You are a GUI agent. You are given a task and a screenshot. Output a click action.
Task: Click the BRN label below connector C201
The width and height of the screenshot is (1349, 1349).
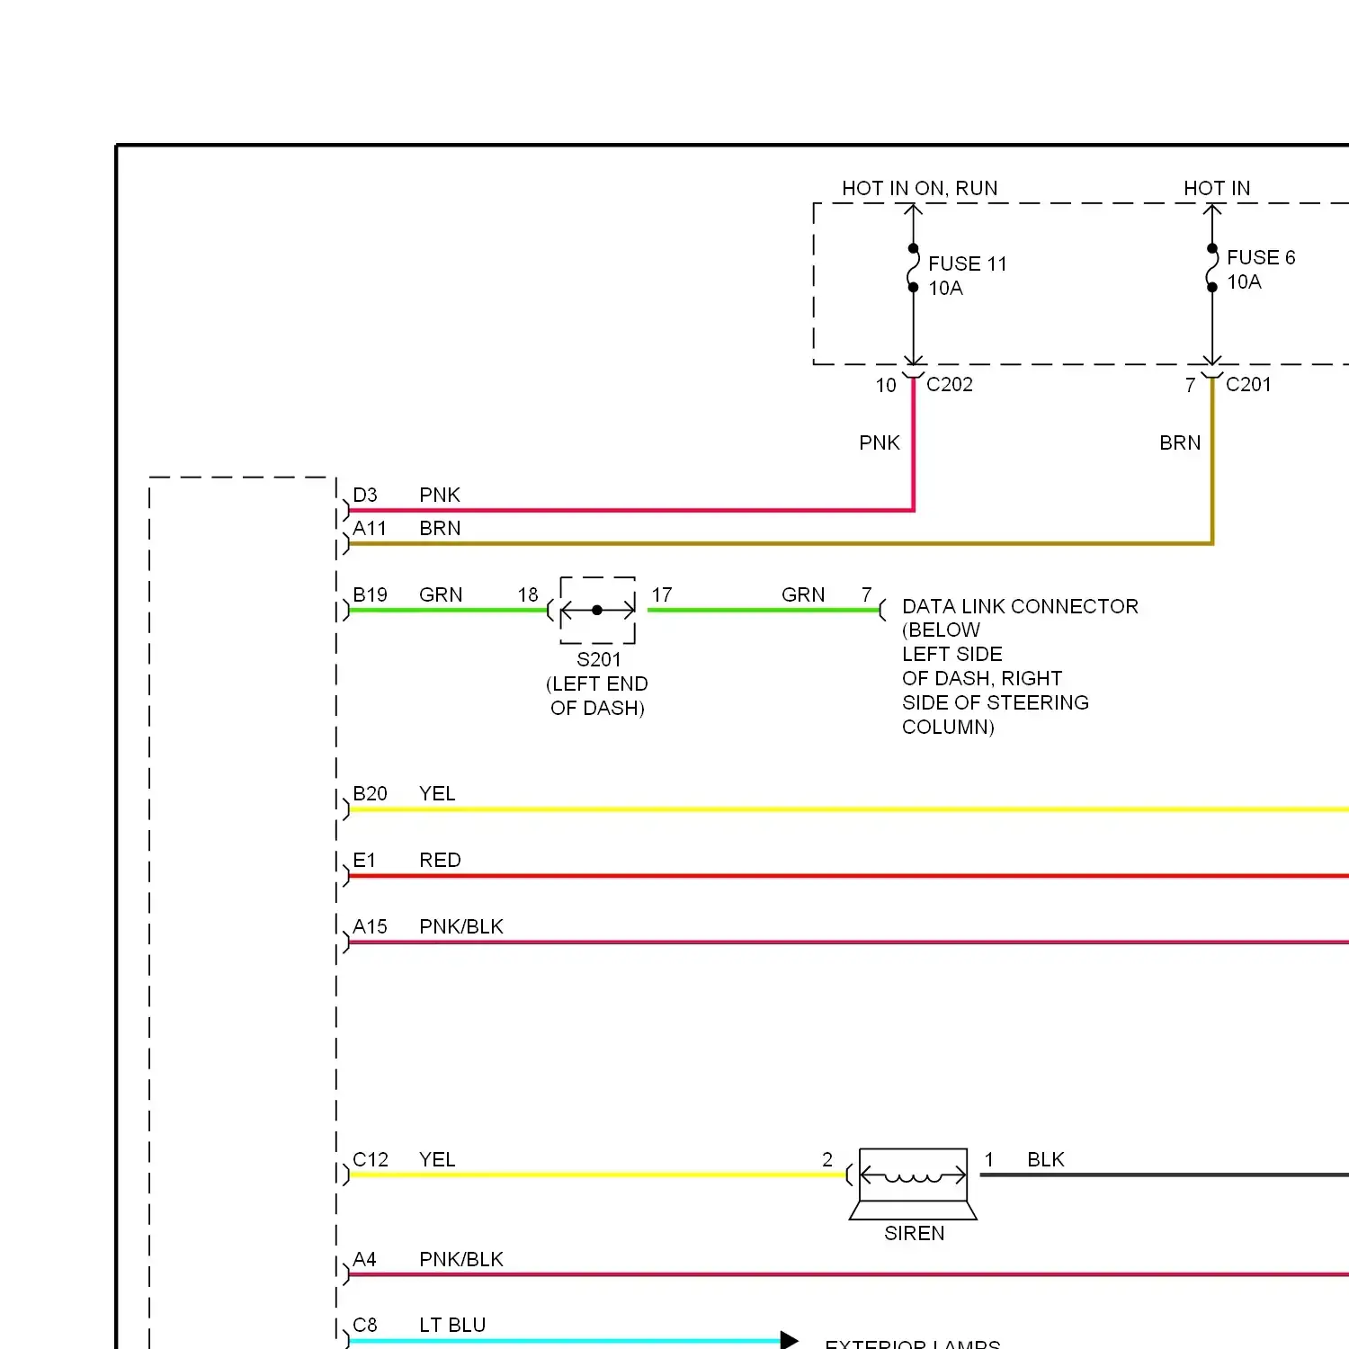click(x=1180, y=443)
